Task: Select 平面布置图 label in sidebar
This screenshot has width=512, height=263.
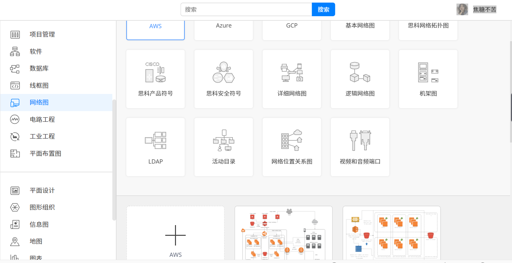Action: point(45,154)
